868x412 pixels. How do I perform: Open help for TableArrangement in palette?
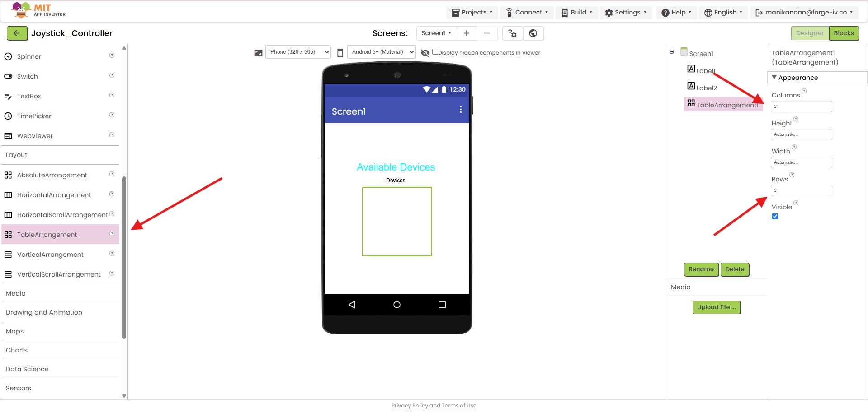click(x=112, y=234)
